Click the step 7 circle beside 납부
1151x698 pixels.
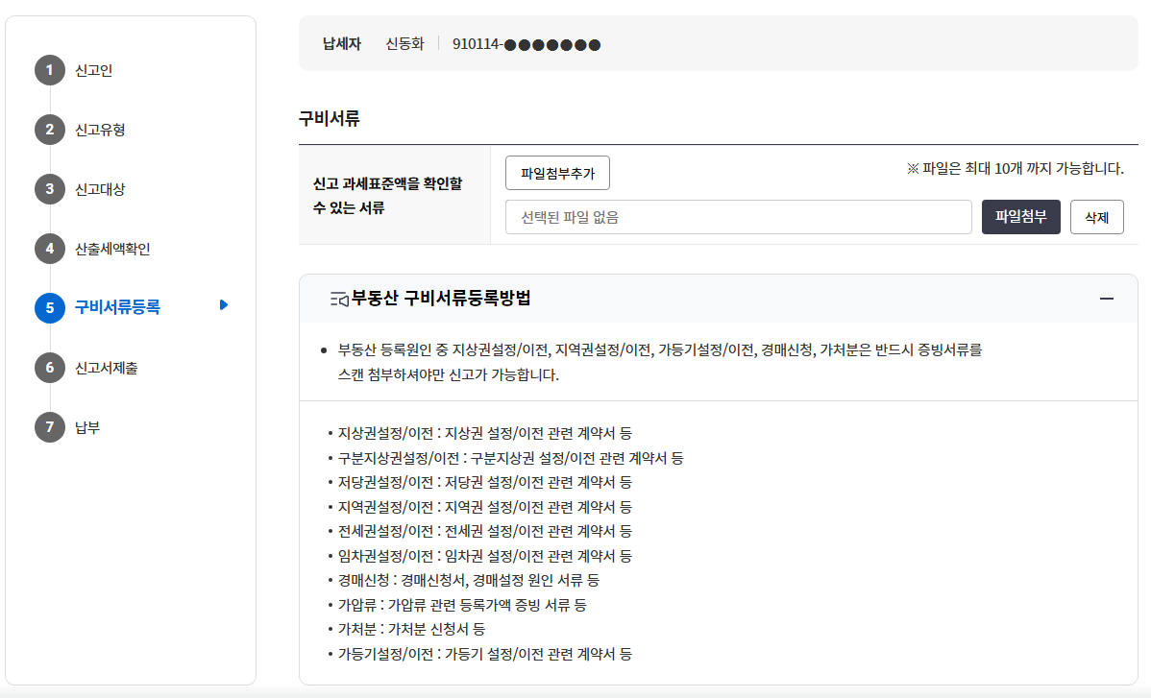(x=49, y=427)
